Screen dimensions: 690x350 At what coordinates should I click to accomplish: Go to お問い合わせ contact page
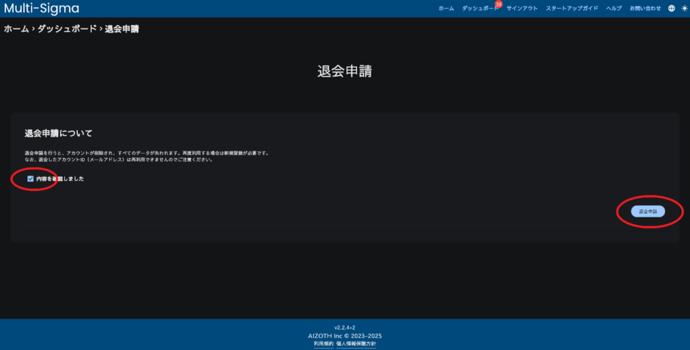pyautogui.click(x=645, y=9)
